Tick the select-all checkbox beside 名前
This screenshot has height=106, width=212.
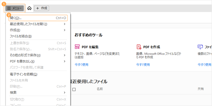point(74,89)
